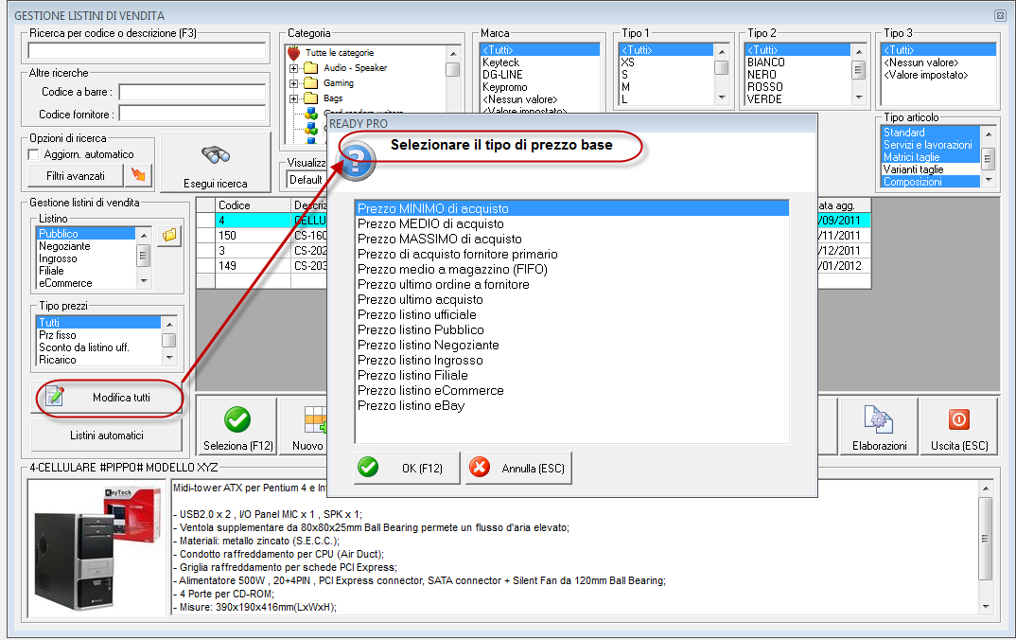Open the Elaborazioni gear document icon
Viewport: 1016px width, 640px height.
(879, 419)
